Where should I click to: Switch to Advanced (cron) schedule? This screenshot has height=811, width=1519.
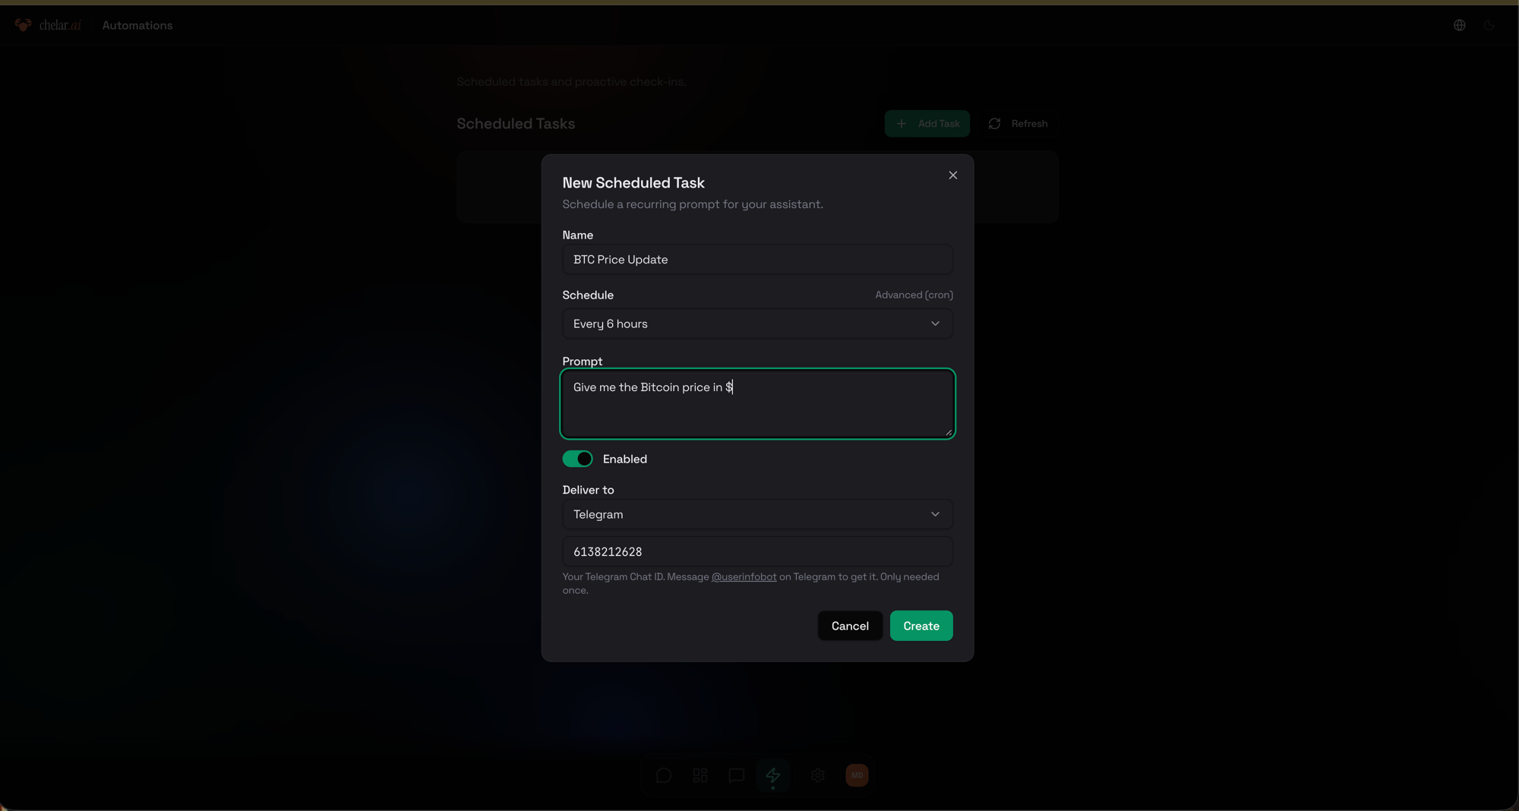(914, 295)
